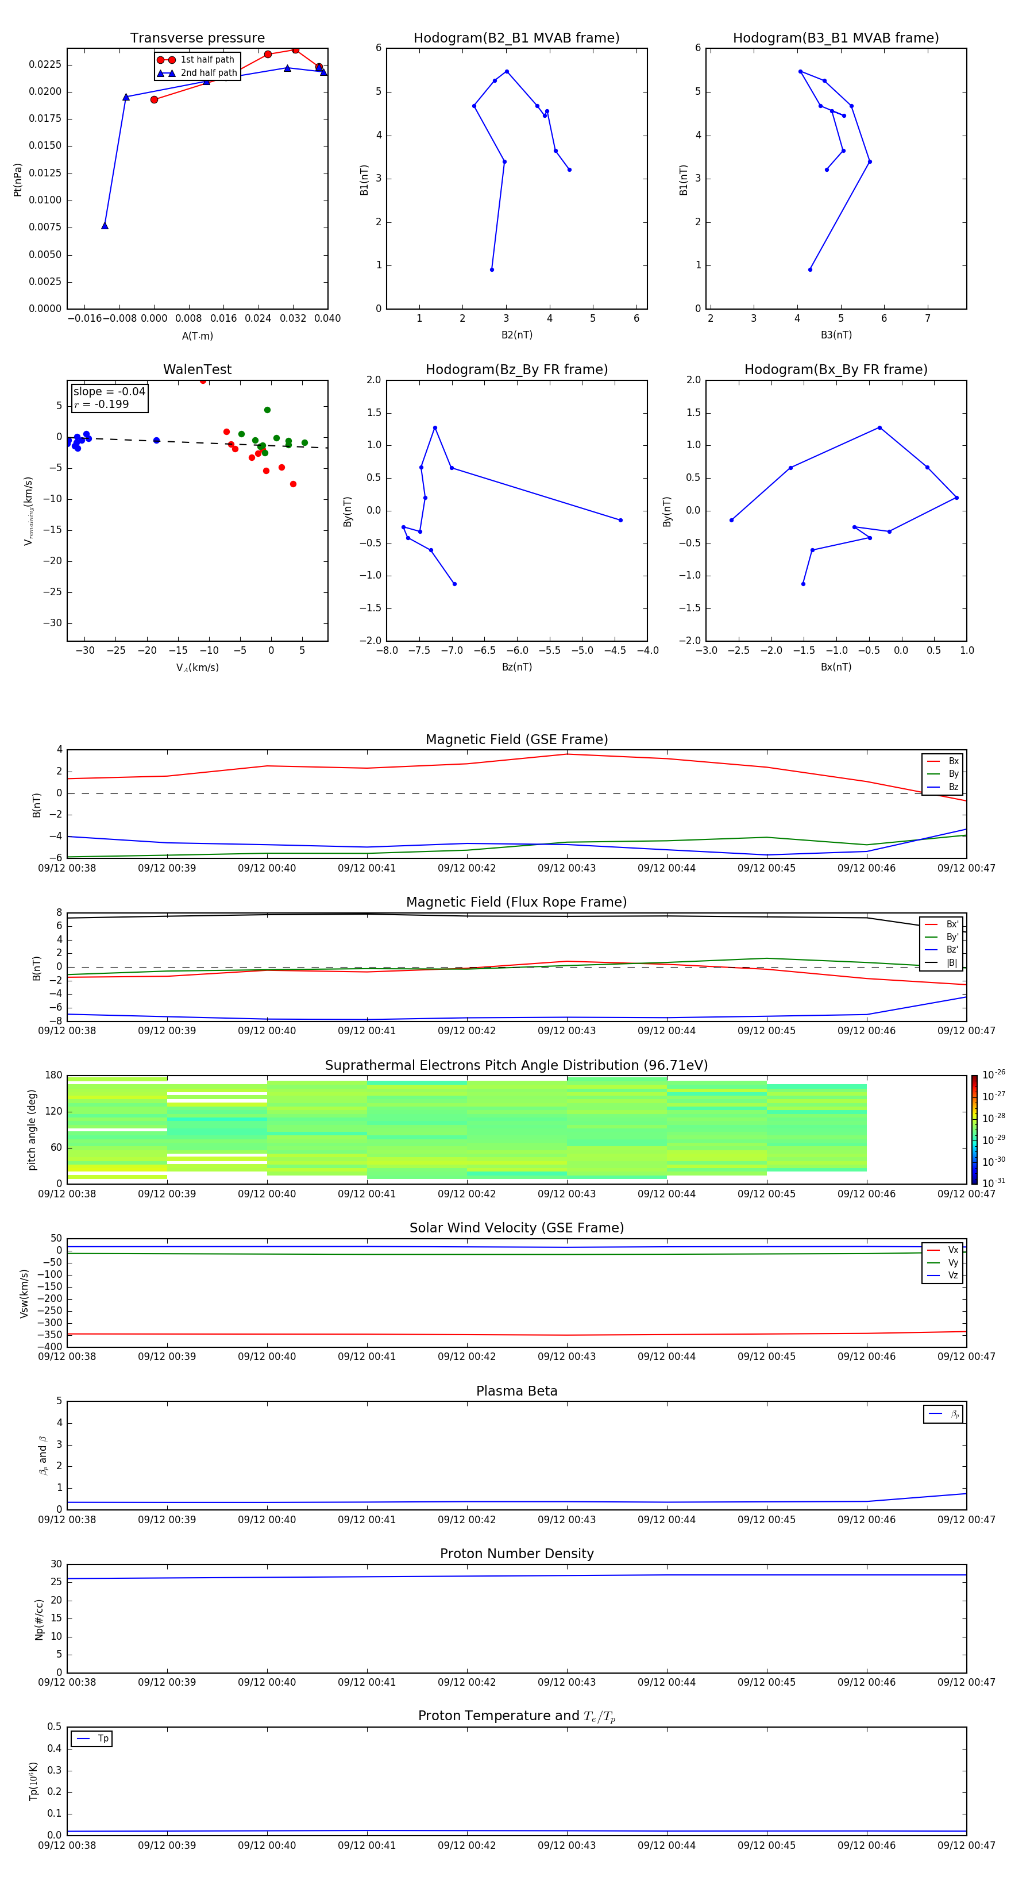1034x1896 pixels.
Task: Click the 'Tp' legend entry
Action: pos(92,1739)
